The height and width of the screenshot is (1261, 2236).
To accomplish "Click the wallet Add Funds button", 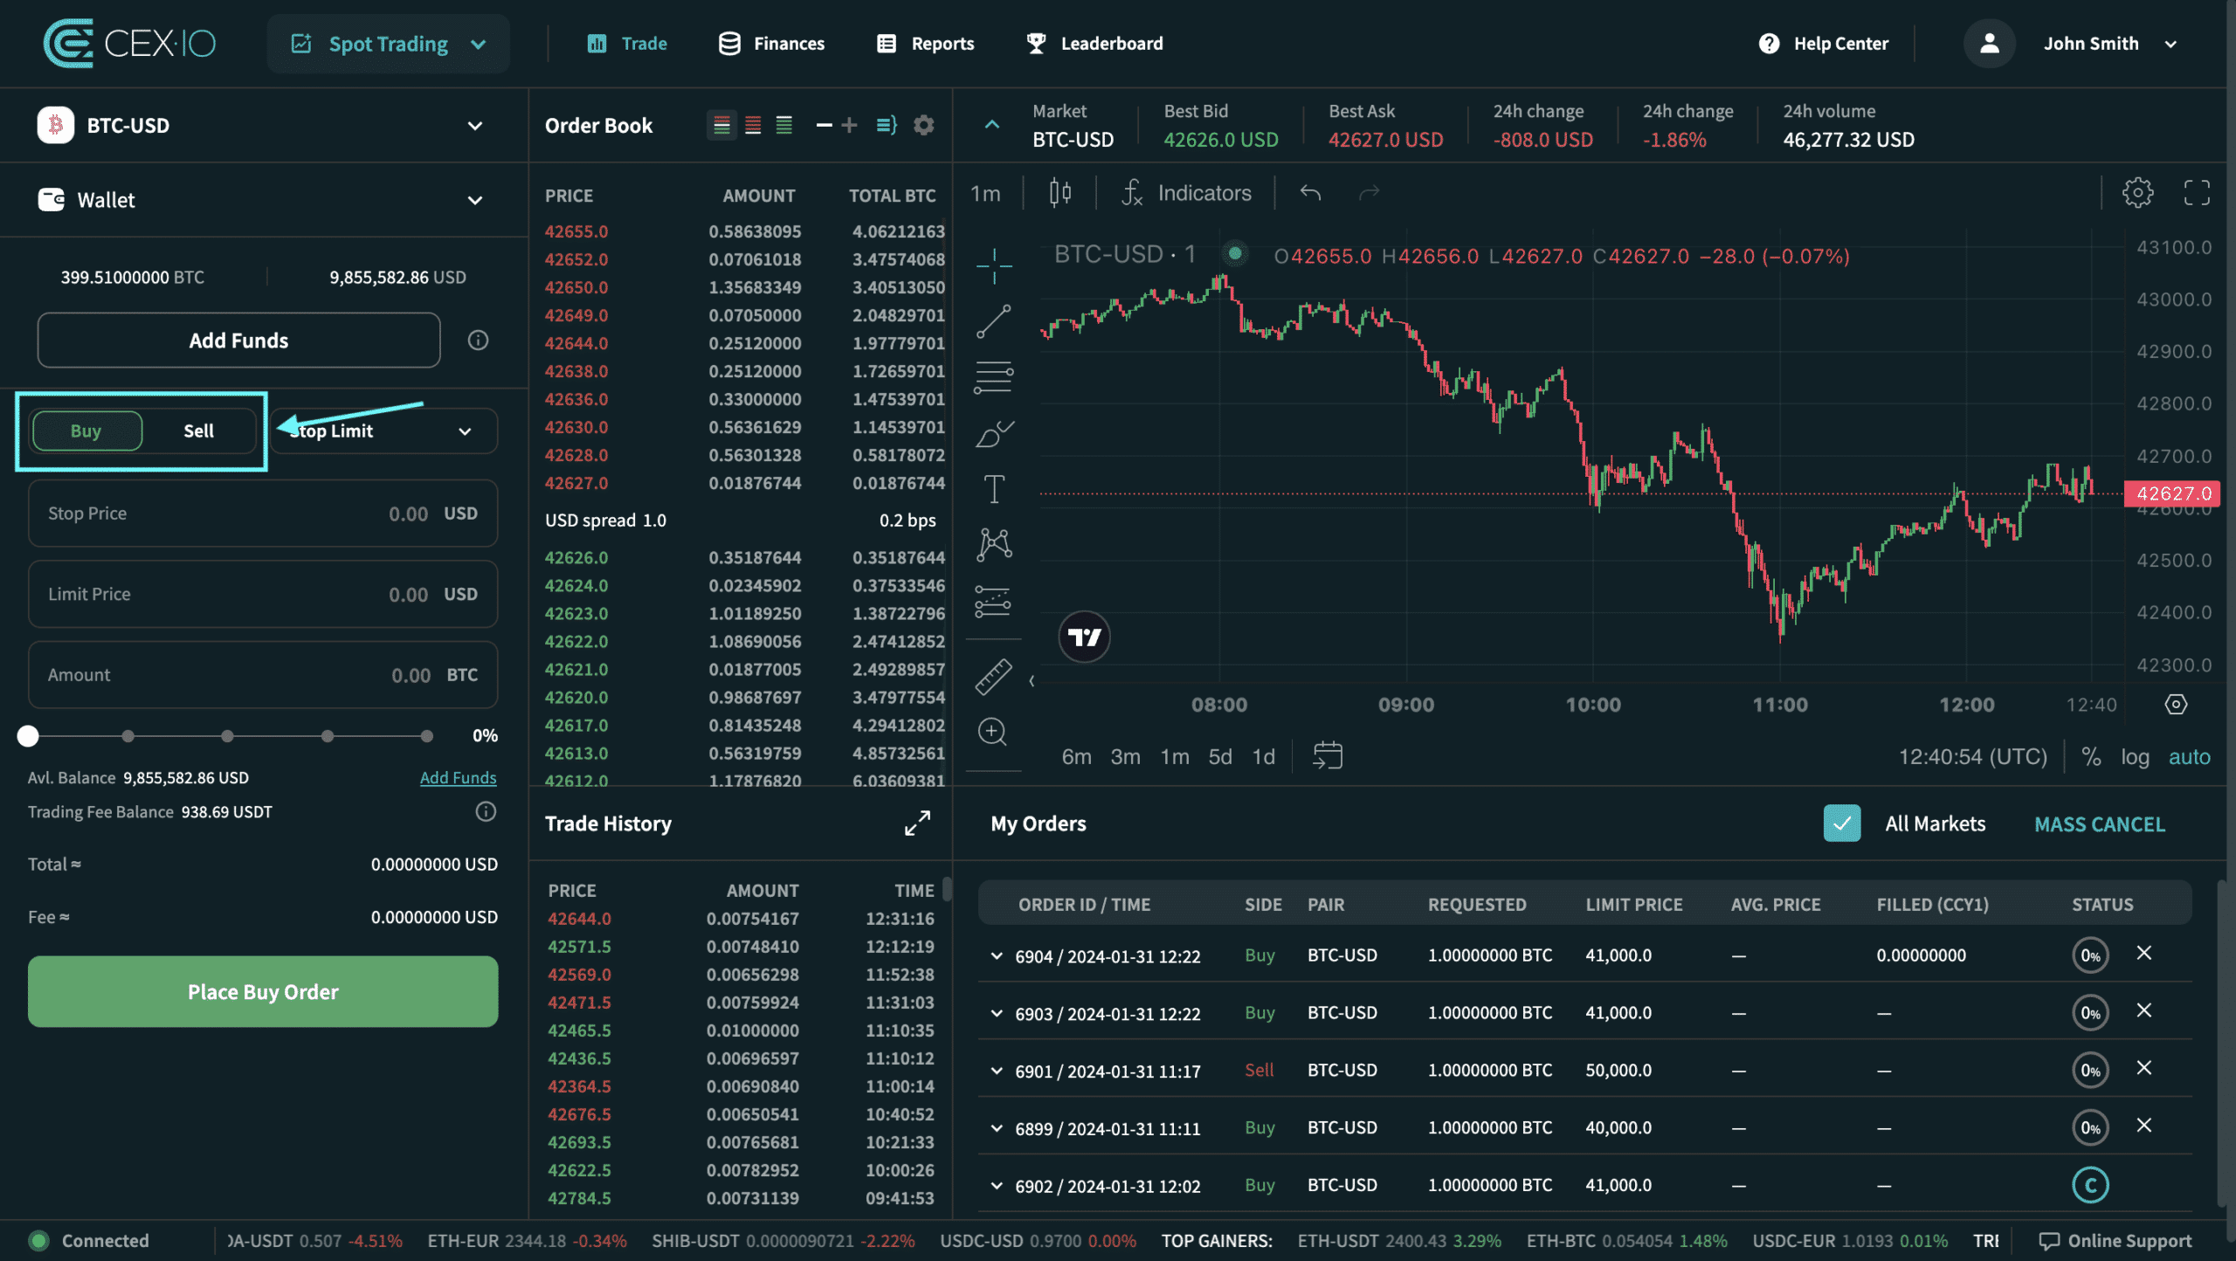I will (238, 341).
